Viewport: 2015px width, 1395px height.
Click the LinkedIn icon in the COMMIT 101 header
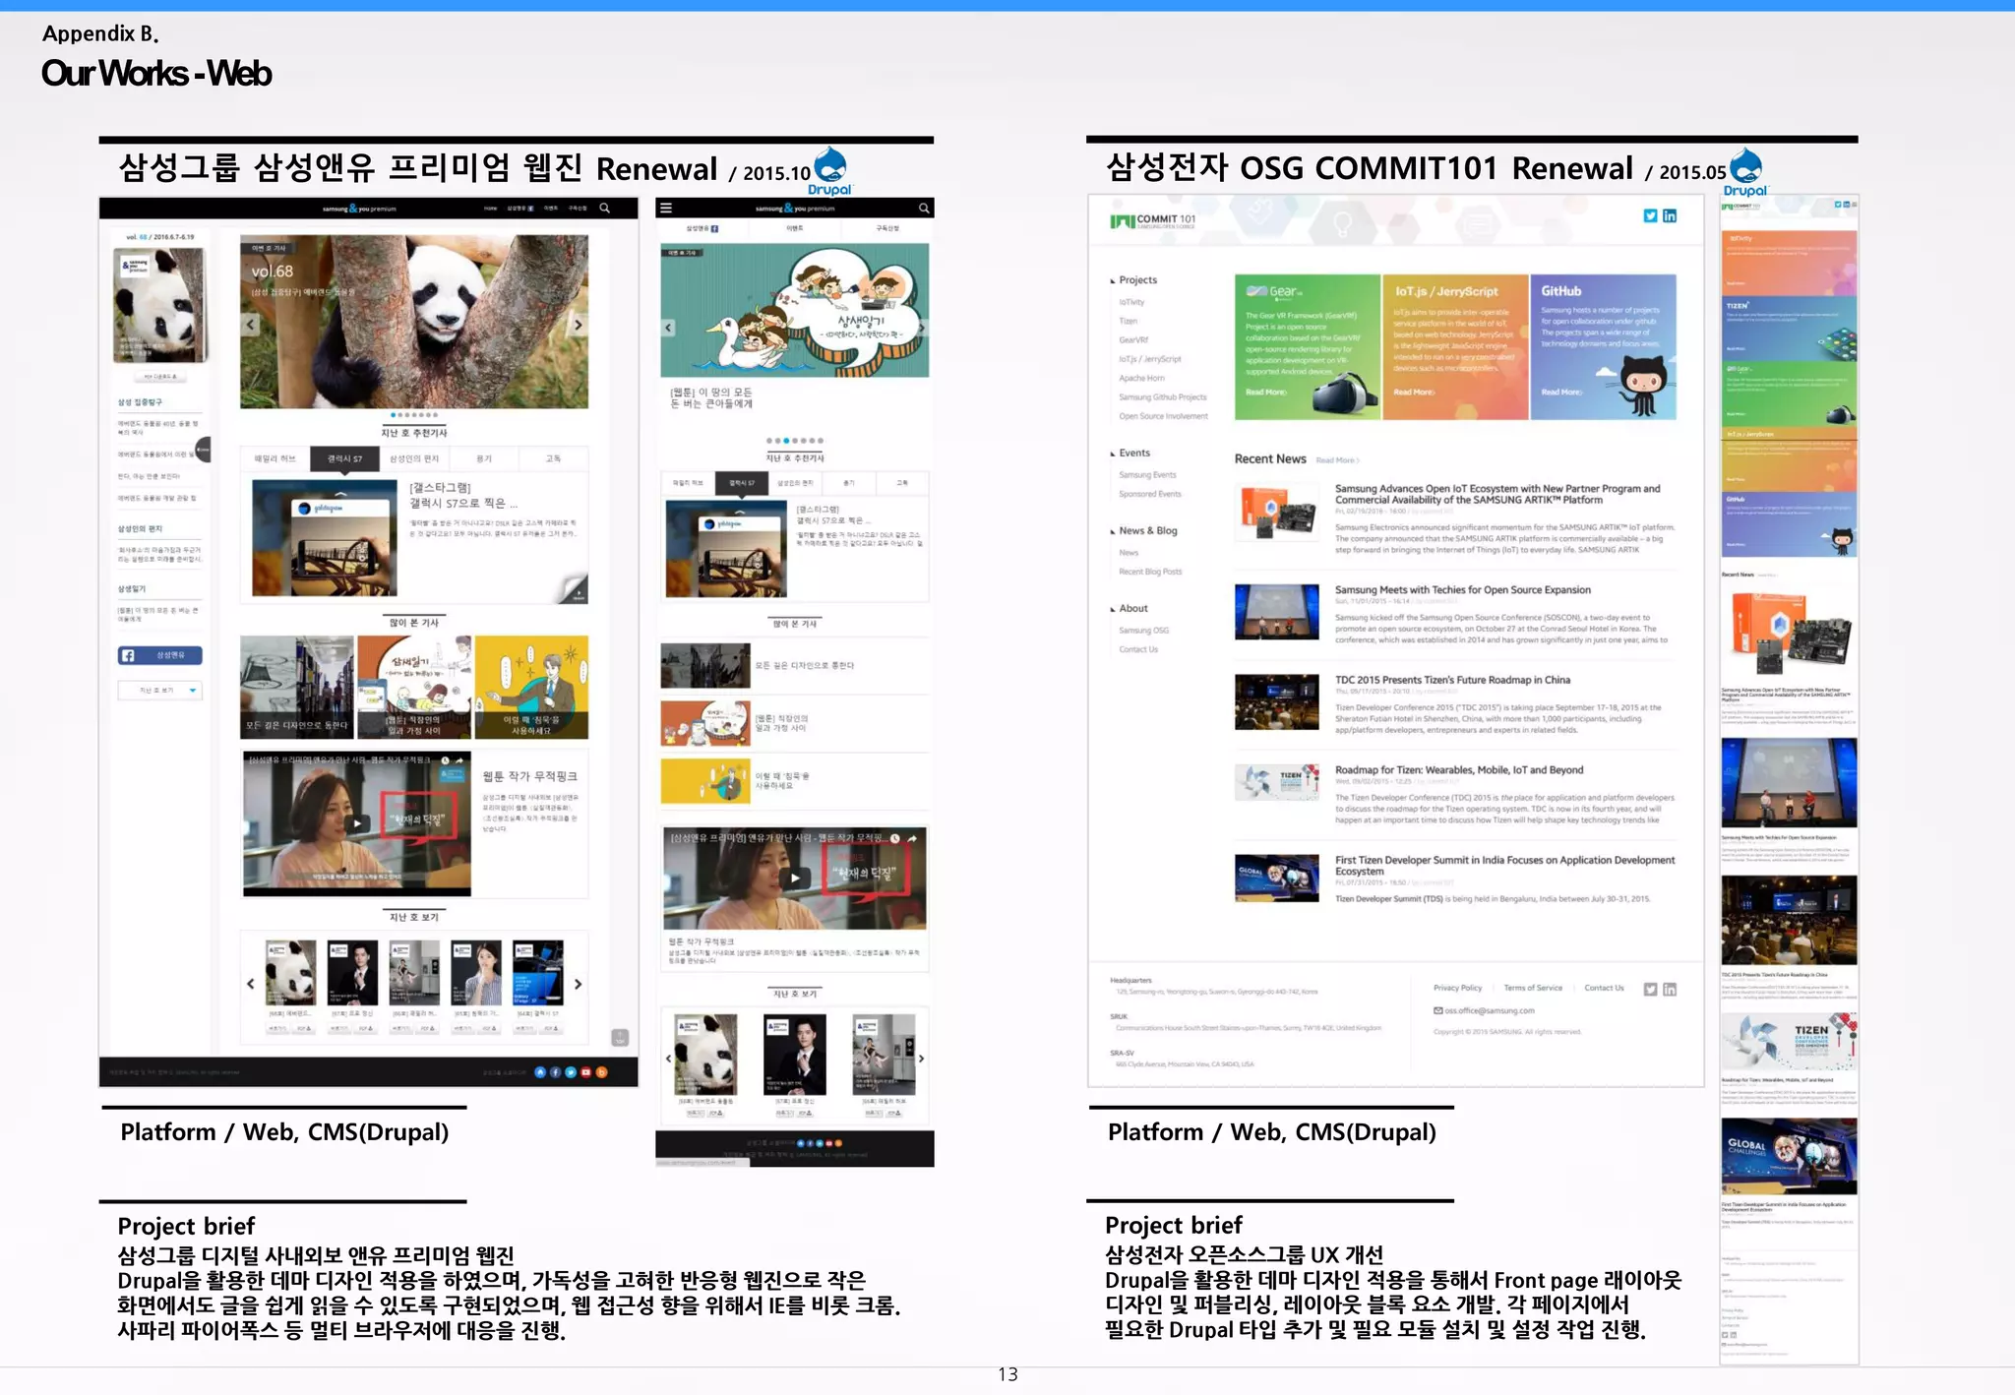click(x=1670, y=215)
